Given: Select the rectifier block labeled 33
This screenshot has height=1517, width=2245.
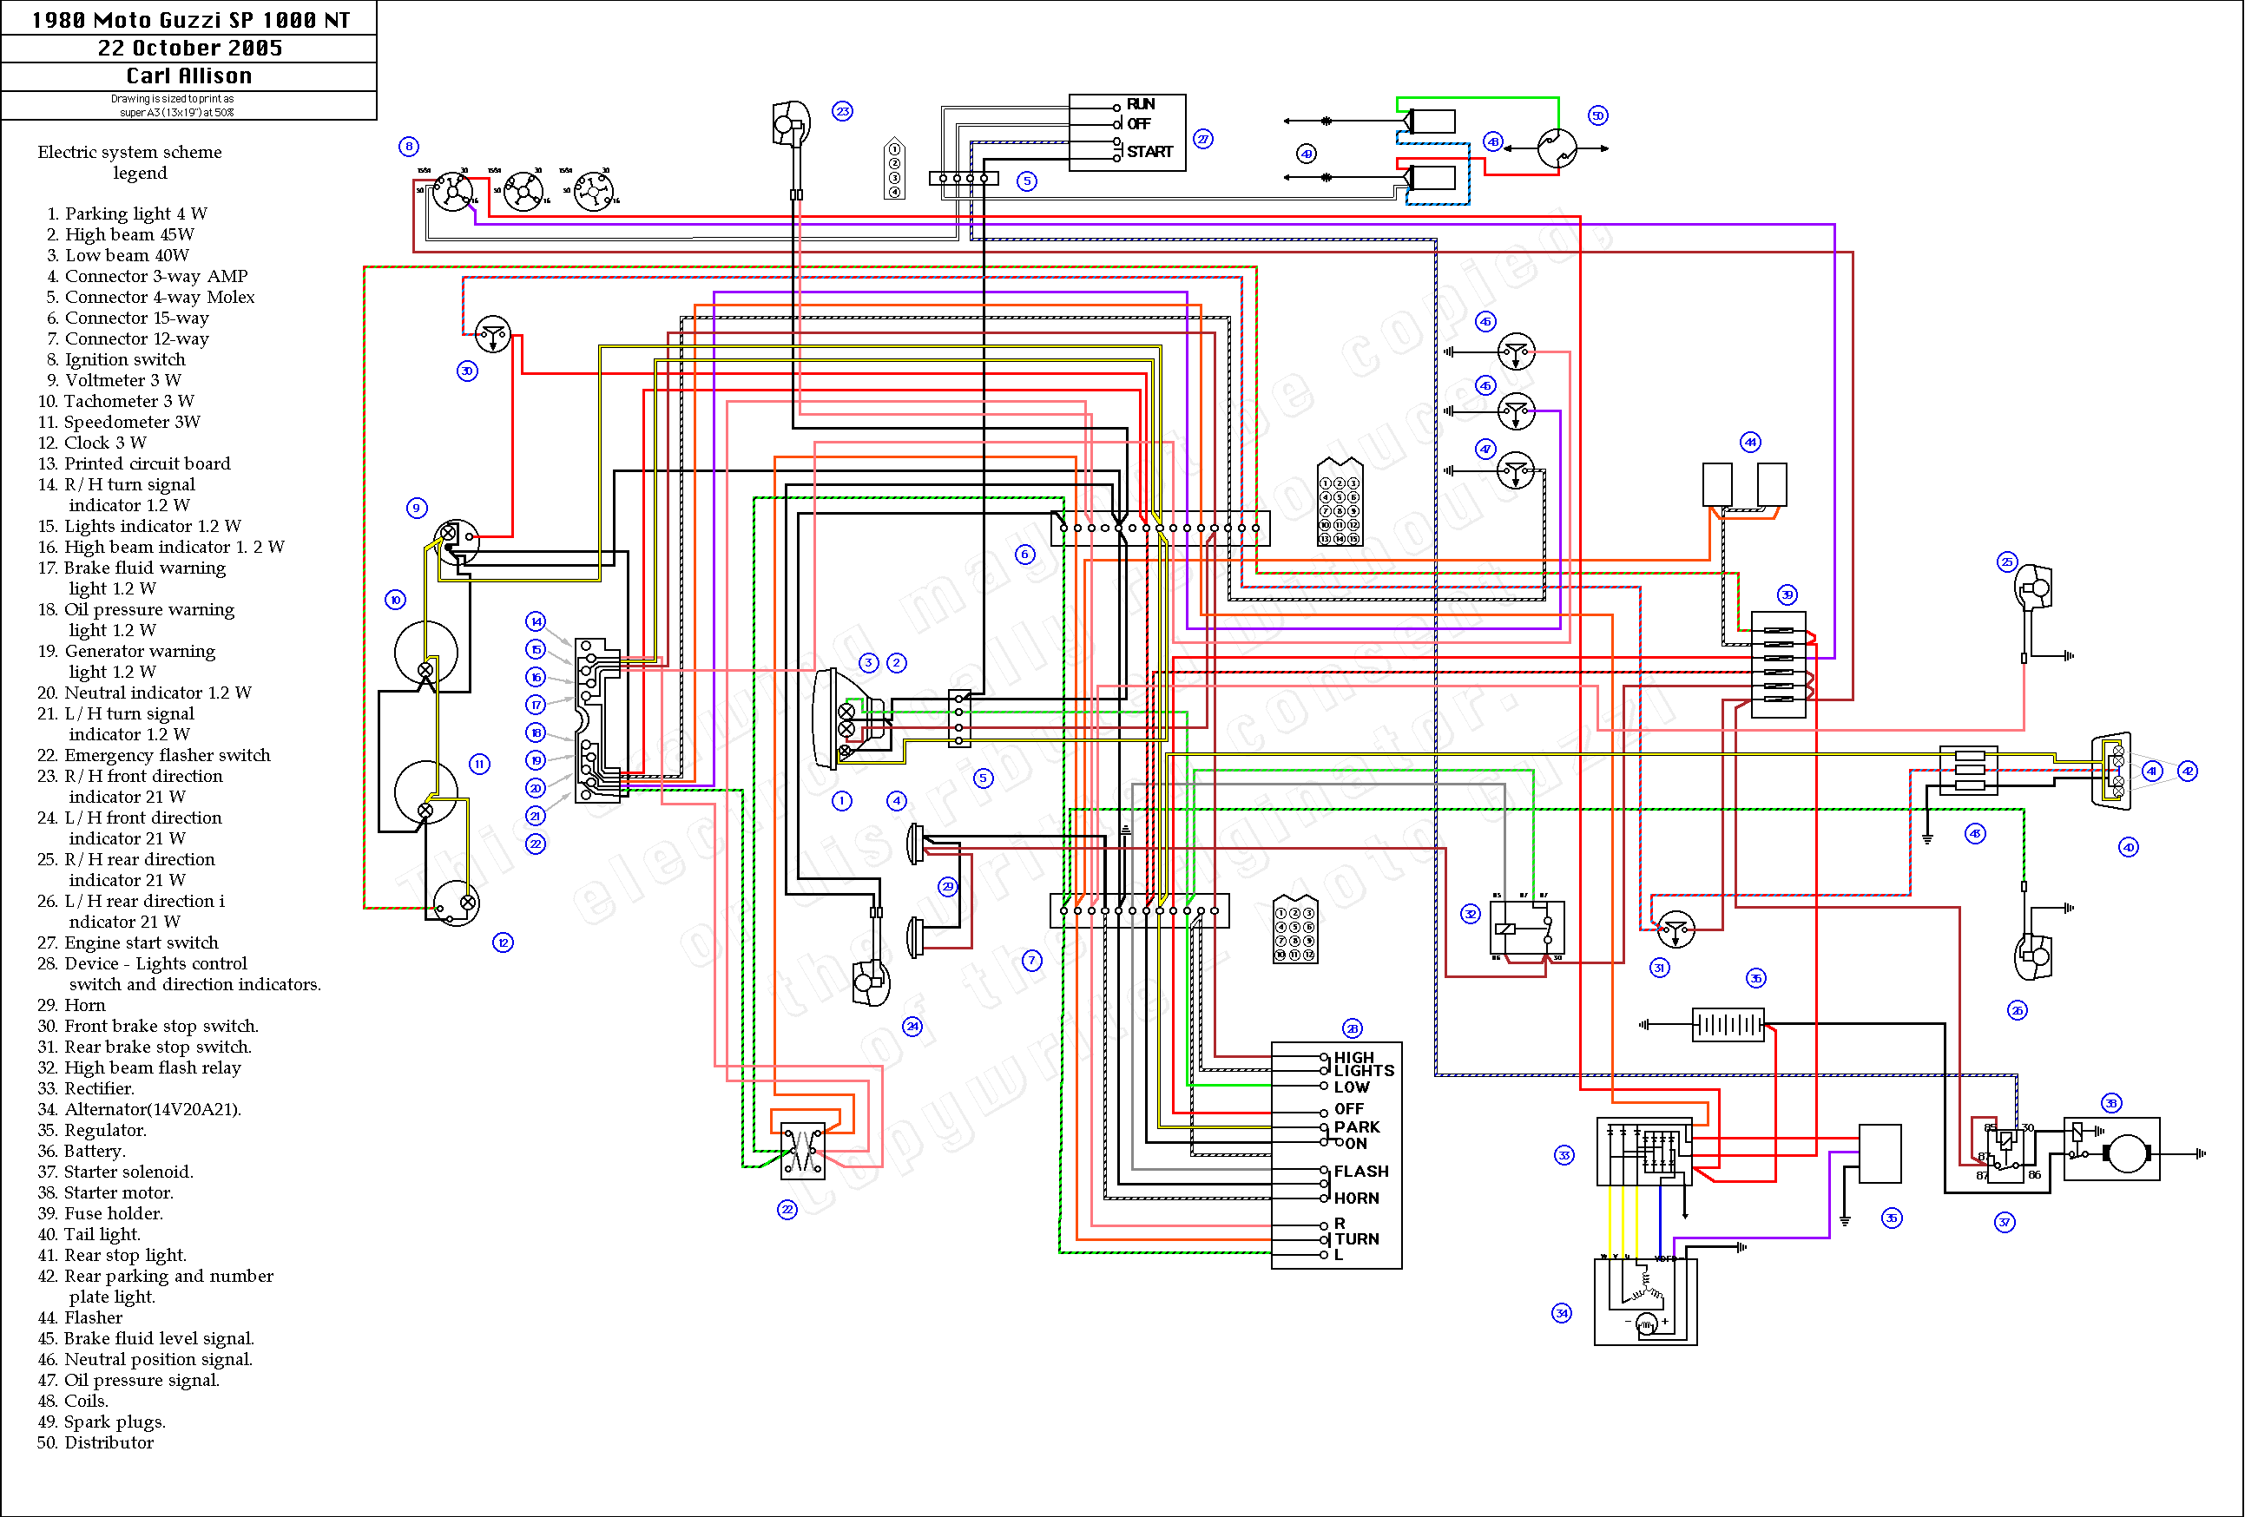Looking at the screenshot, I should 1644,1152.
